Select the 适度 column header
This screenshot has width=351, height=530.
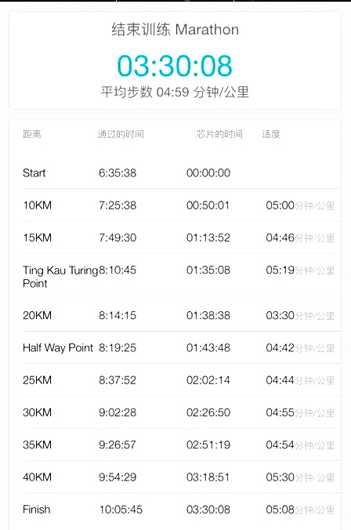point(271,134)
